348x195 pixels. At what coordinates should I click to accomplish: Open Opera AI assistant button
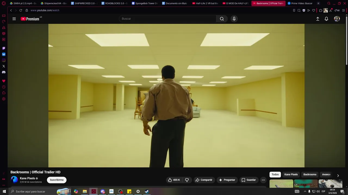pos(337,10)
